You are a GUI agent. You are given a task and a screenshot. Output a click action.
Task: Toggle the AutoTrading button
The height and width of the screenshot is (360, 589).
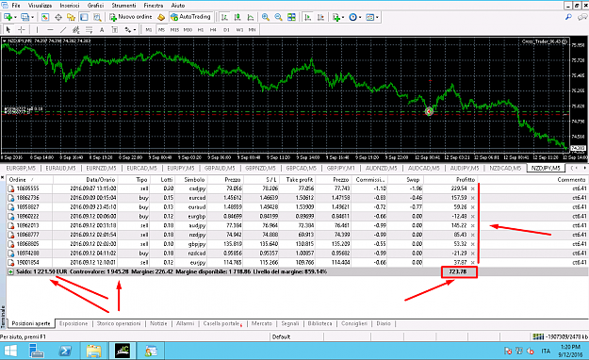tap(190, 17)
